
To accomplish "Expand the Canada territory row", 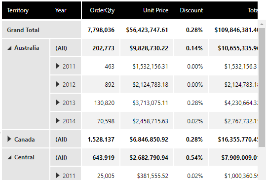I will click(9, 139).
